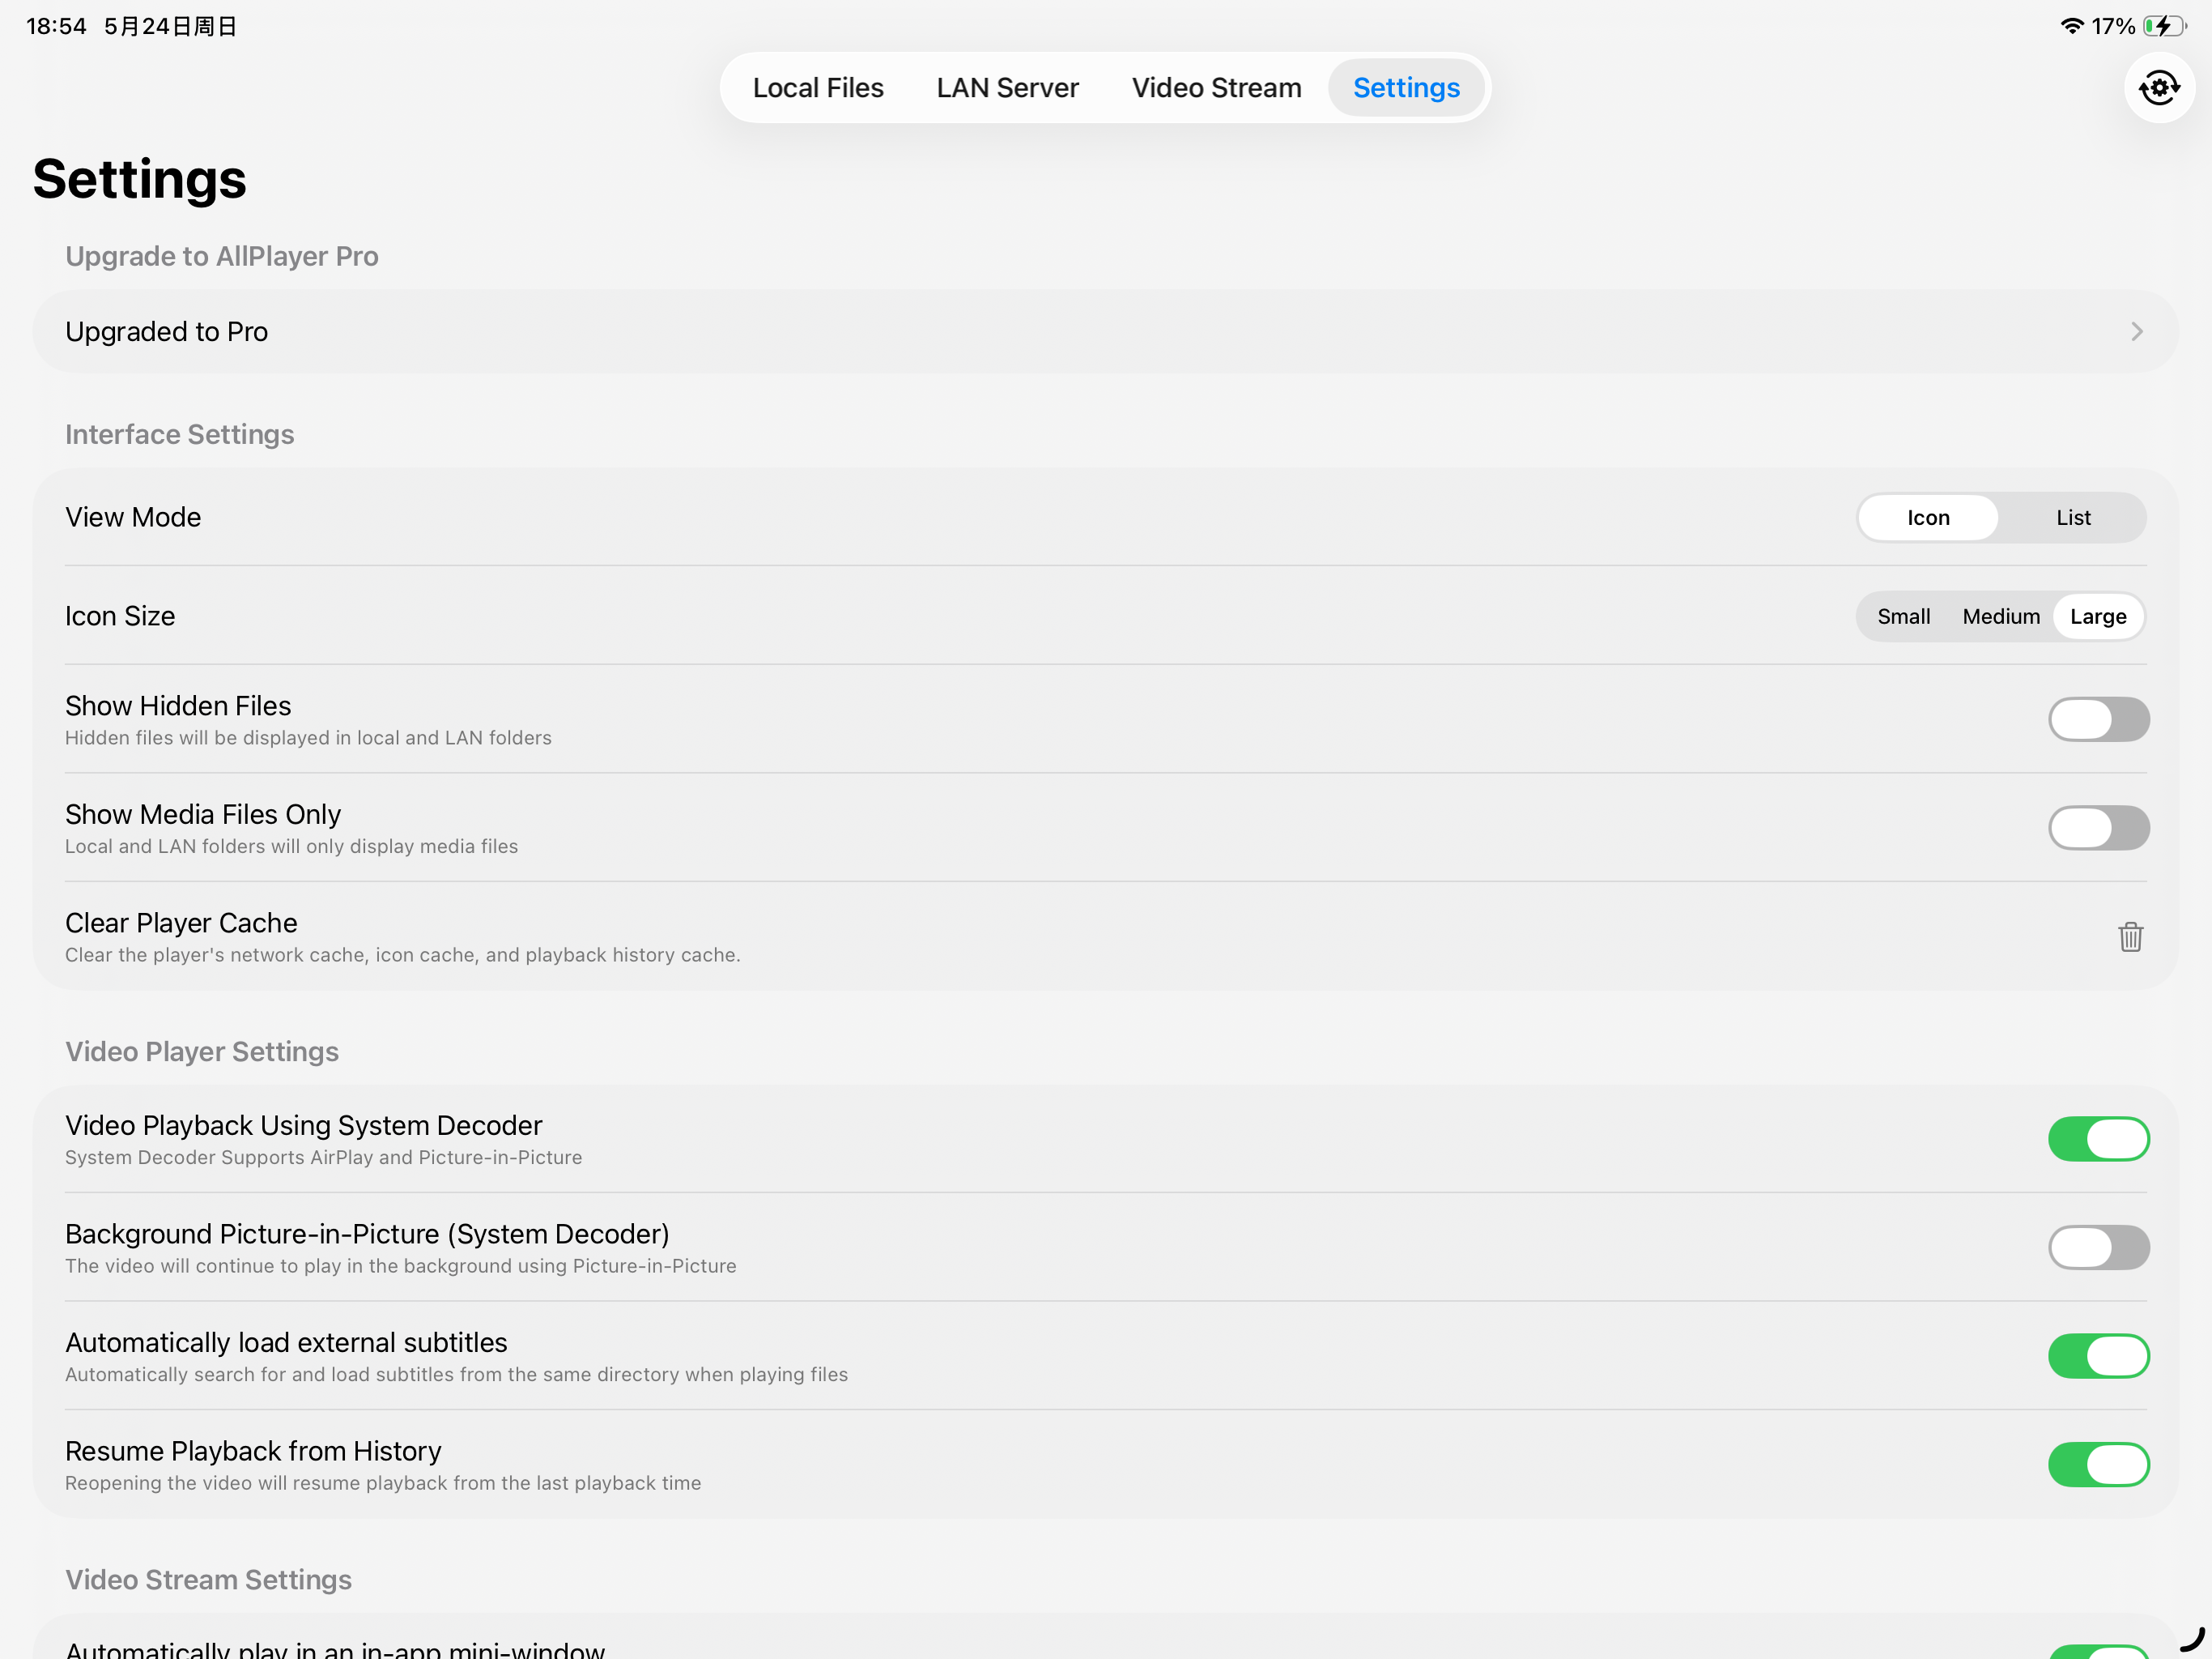The image size is (2212, 1659).
Task: Switch to the Local Files tab
Action: pyautogui.click(x=817, y=88)
